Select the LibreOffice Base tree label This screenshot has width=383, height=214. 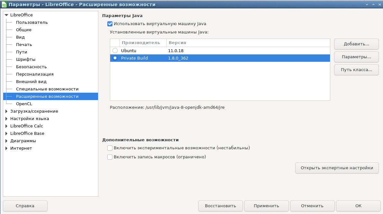[27, 134]
